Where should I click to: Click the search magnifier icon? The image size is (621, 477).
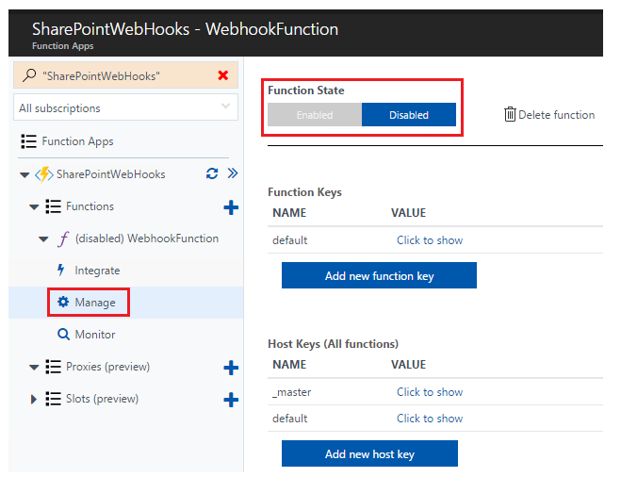29,75
